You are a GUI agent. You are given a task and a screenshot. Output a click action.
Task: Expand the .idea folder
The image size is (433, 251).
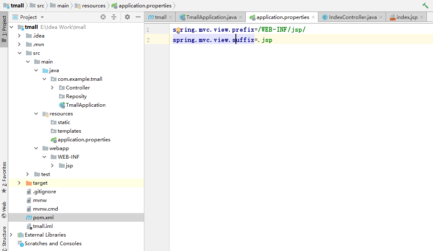19,35
